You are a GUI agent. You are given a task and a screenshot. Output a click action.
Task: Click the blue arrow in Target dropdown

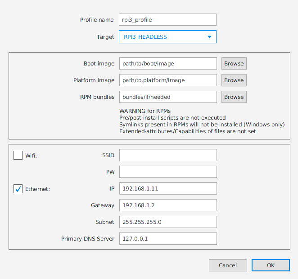pos(209,37)
